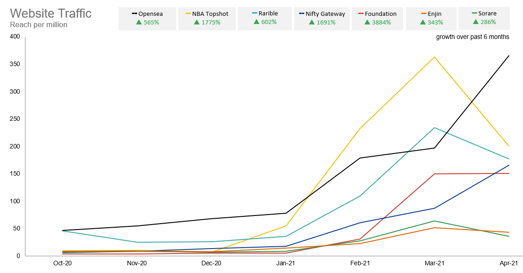Click the 343% growth value

(x=435, y=22)
